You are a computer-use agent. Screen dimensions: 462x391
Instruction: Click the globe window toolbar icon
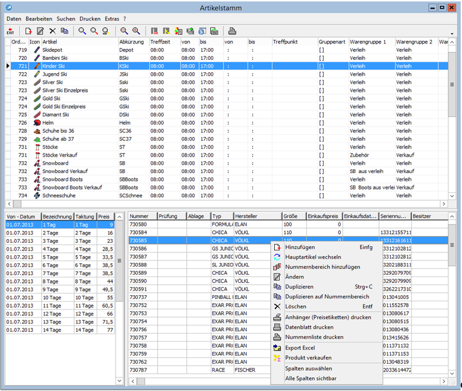point(202,31)
